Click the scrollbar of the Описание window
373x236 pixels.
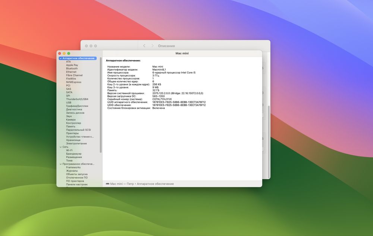point(269,142)
